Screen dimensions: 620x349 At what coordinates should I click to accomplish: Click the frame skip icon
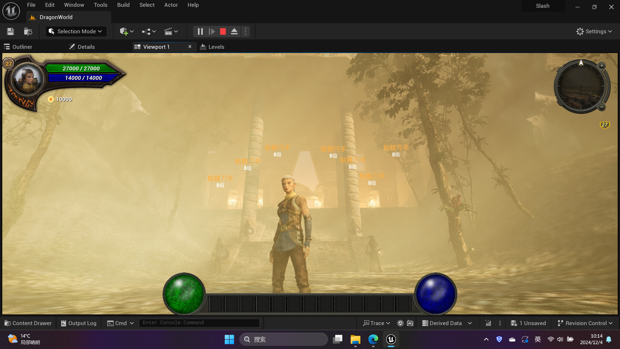pyautogui.click(x=212, y=31)
